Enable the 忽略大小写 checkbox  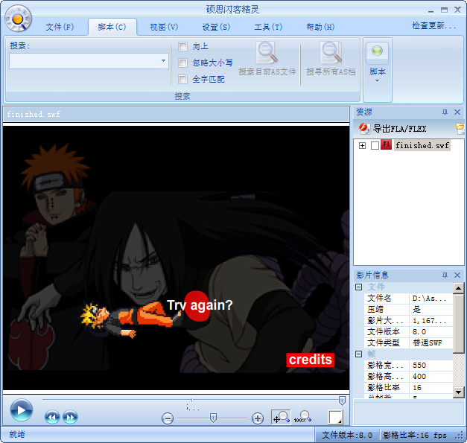pos(182,63)
